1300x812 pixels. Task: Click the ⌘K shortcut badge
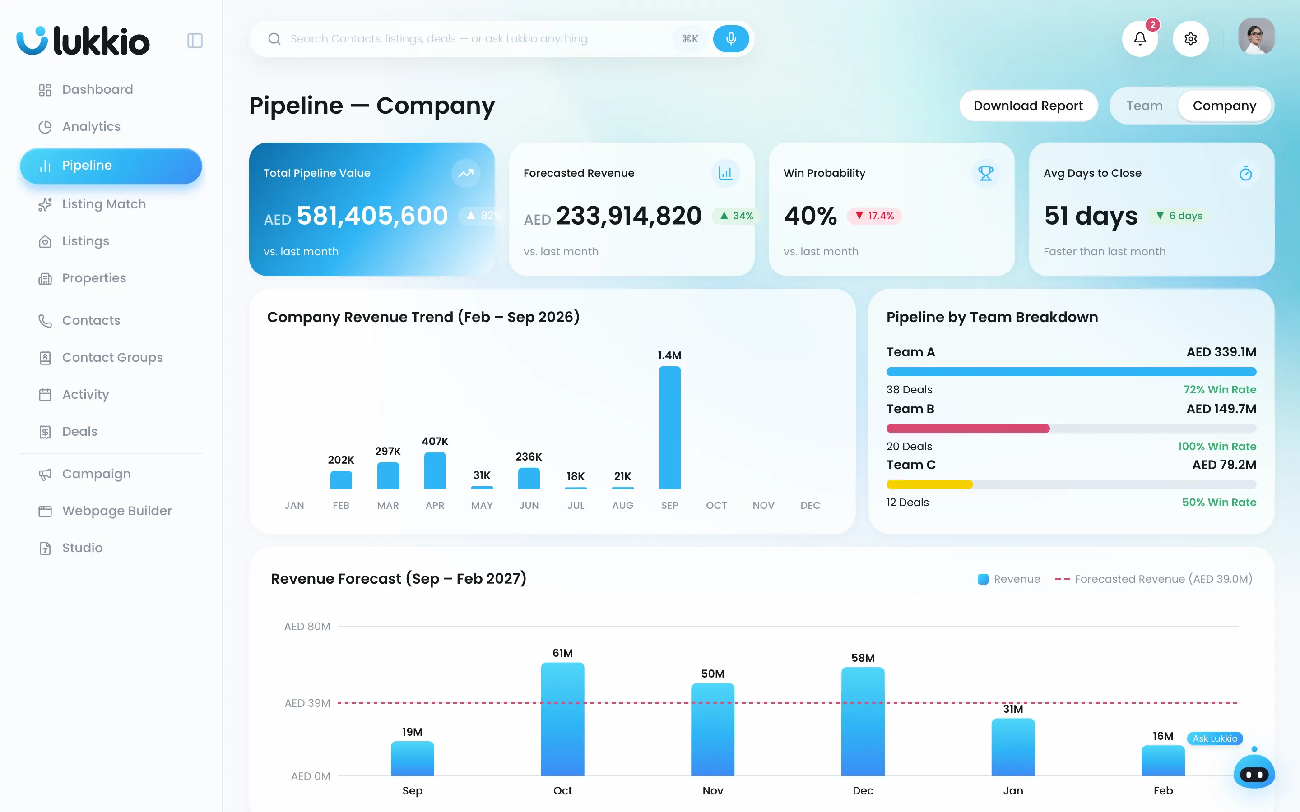[x=690, y=39]
